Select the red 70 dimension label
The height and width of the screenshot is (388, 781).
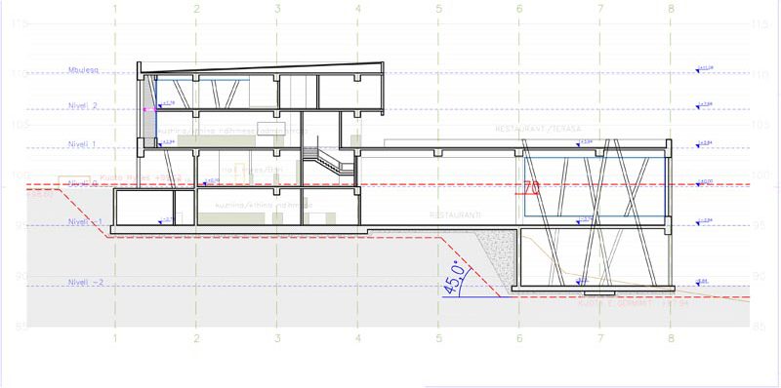(531, 187)
